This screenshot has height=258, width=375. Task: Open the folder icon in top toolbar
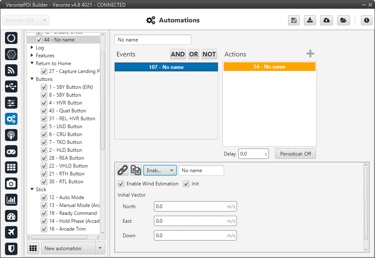pos(343,20)
